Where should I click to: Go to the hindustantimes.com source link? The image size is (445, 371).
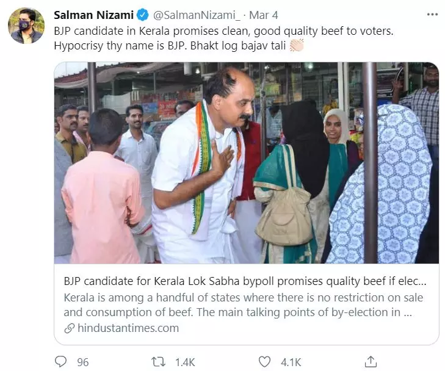128,328
